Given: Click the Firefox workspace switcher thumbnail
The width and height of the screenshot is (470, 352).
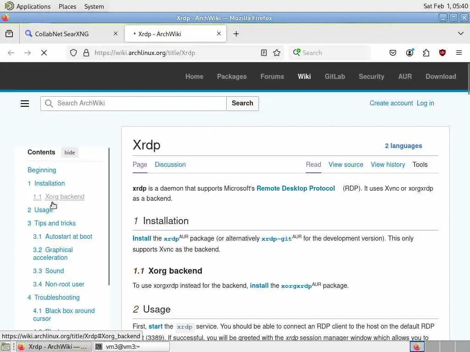Looking at the screenshot, I should (417, 346).
